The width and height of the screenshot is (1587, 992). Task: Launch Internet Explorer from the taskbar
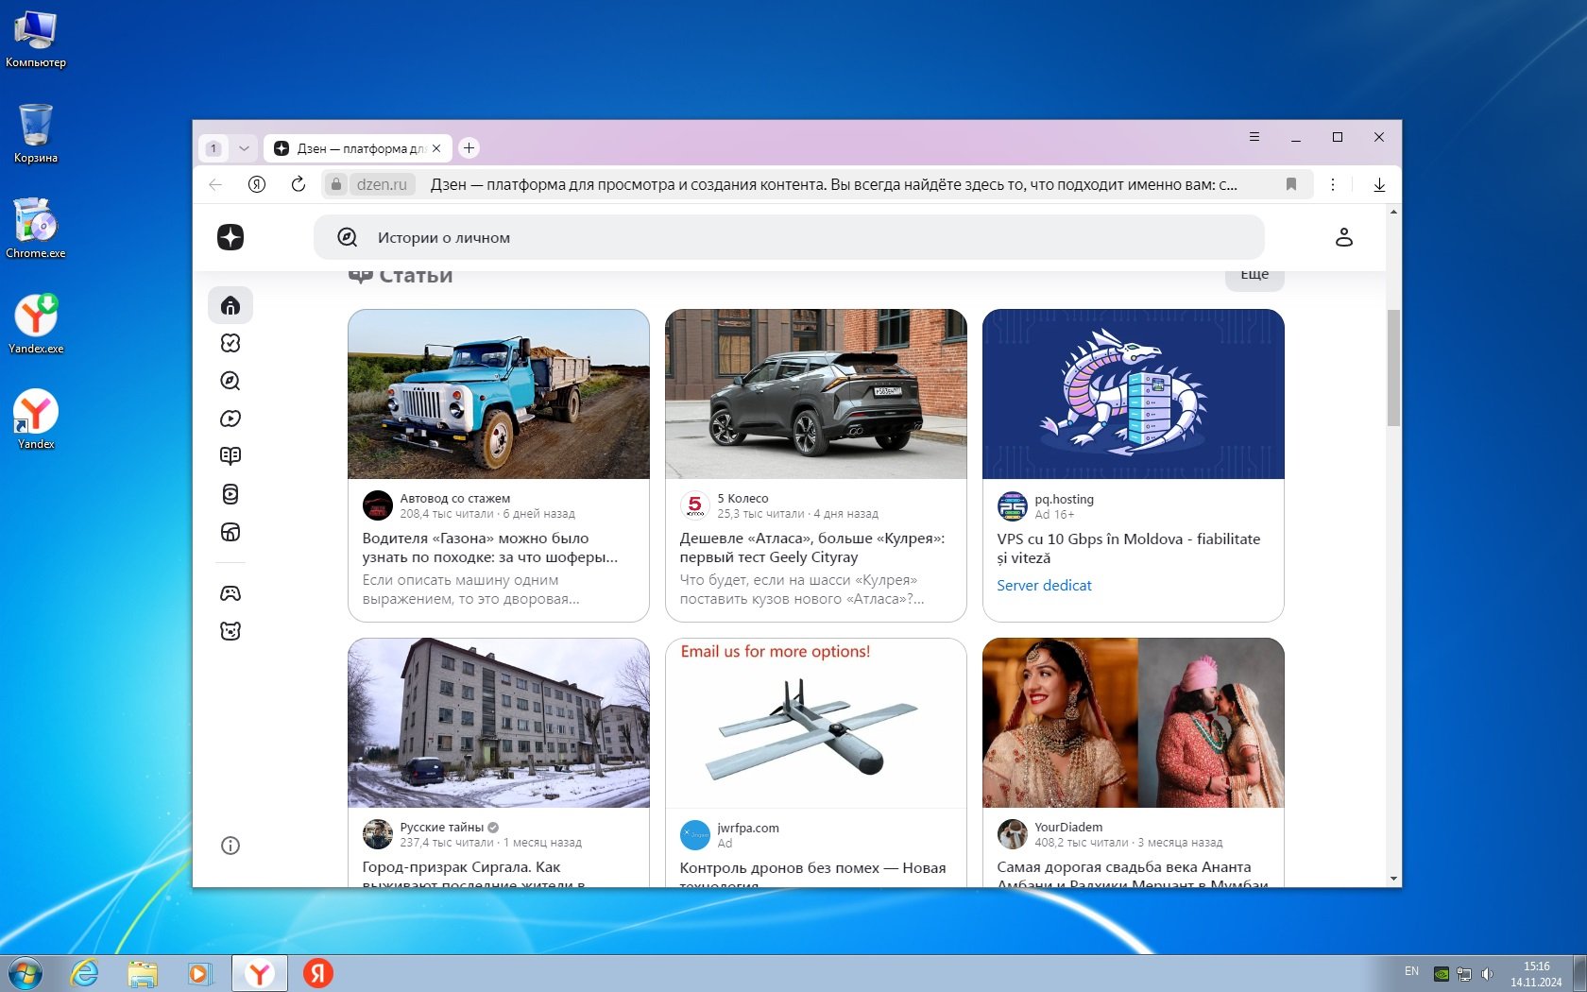click(85, 973)
